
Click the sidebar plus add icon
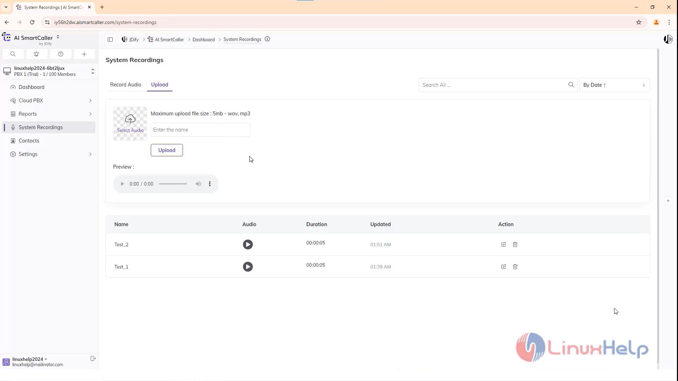click(84, 54)
